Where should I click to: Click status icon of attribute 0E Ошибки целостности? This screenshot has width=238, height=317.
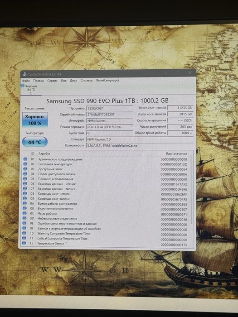[x=24, y=223]
